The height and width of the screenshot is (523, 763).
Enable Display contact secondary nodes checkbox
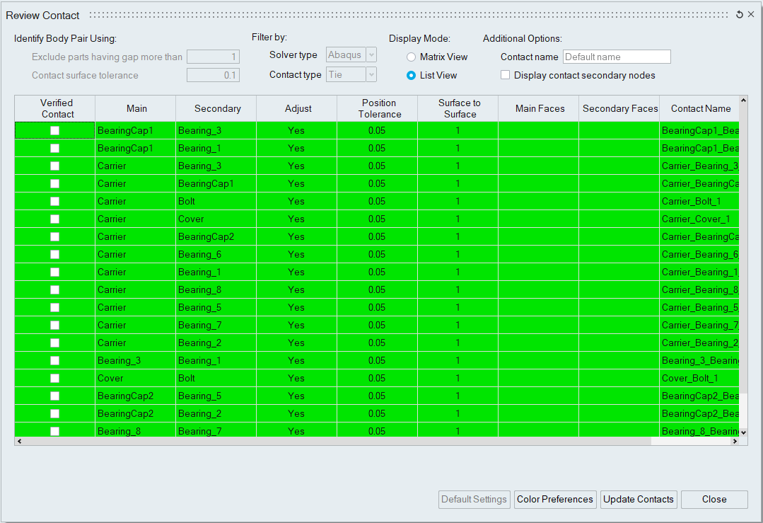506,75
